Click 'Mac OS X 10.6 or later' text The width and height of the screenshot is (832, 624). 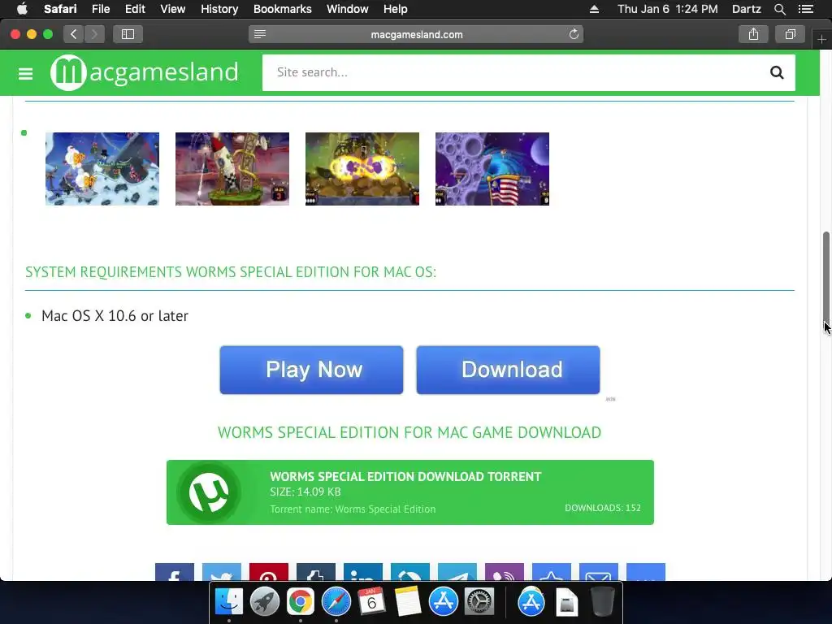tap(115, 316)
